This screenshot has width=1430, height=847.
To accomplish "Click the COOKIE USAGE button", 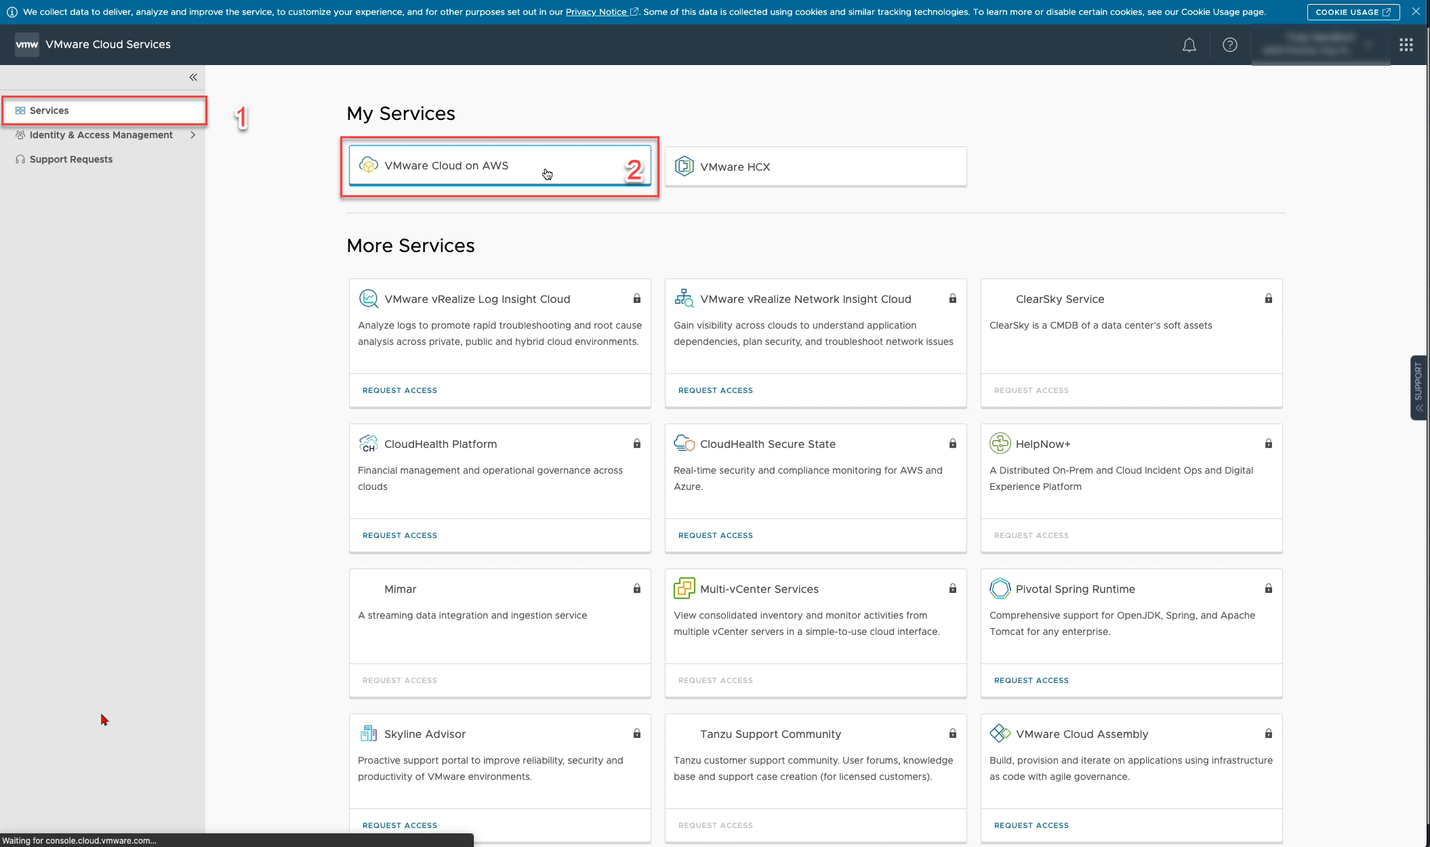I will pyautogui.click(x=1353, y=12).
